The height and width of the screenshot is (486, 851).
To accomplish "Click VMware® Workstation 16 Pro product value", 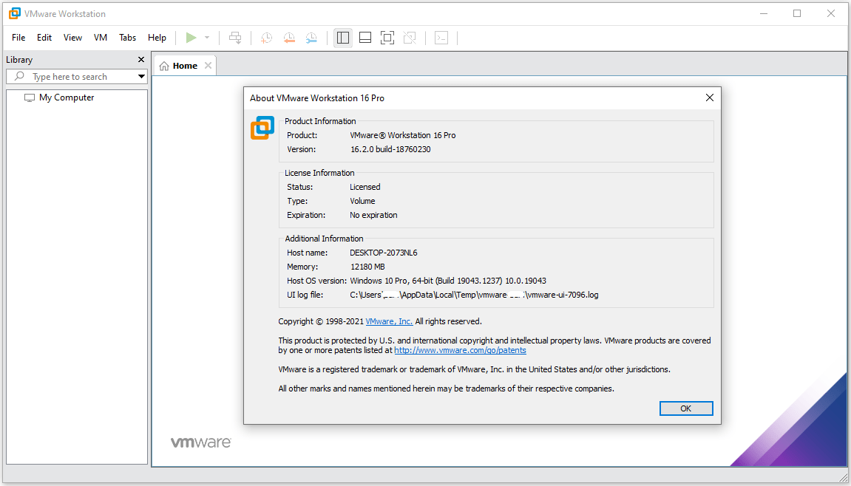I will coord(403,135).
